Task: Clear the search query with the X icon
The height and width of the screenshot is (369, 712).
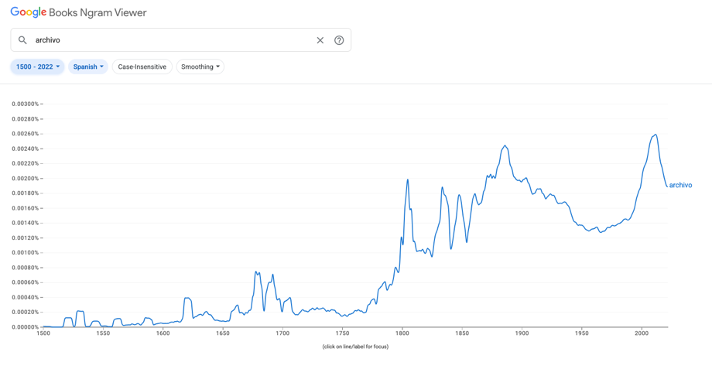Action: click(320, 40)
